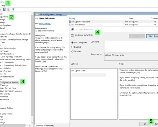Select Wireless Display in the tree

(x=5, y=94)
